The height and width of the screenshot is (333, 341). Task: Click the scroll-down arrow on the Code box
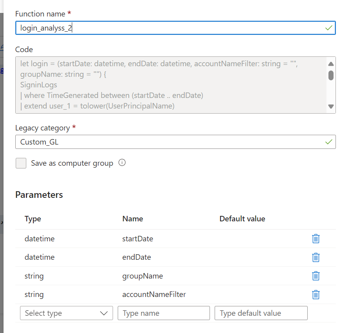[331, 106]
